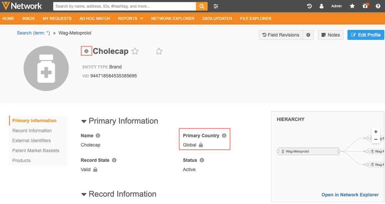The image size is (385, 204).
Task: Open in Network Explorer link
Action: point(350,195)
